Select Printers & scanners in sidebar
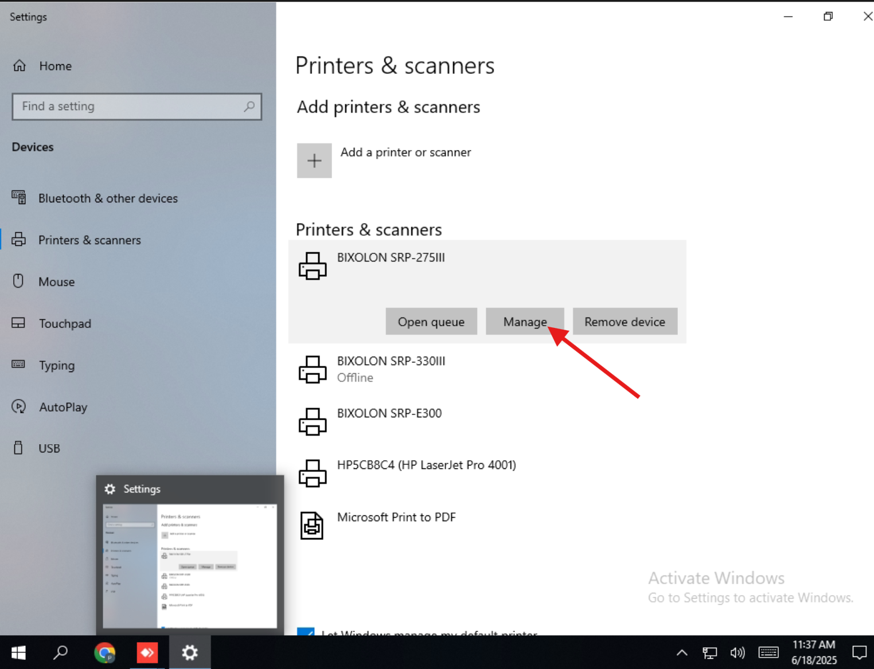This screenshot has width=874, height=669. (x=89, y=240)
